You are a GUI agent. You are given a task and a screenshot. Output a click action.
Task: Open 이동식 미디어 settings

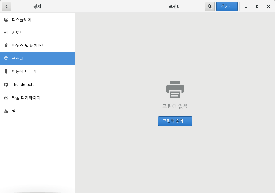tap(38, 71)
